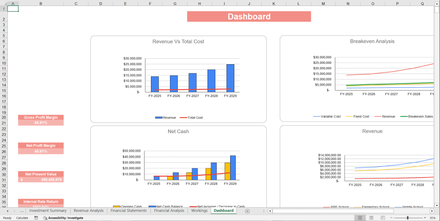Open the Investment Summary sheet tab
Viewport: 440px width, 221px height.
click(48, 211)
